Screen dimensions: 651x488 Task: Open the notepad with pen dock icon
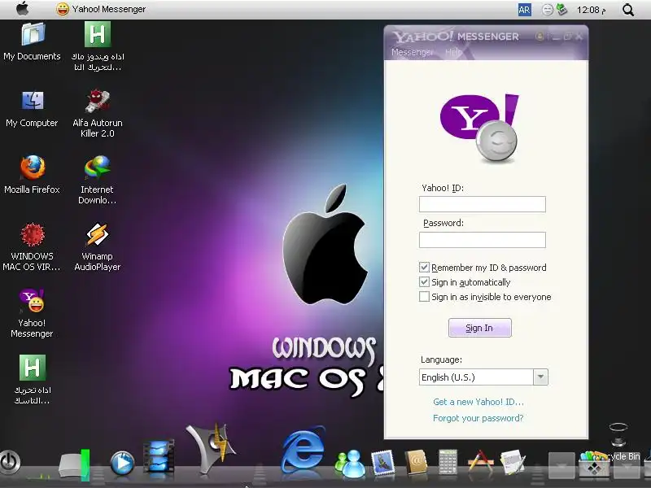513,462
